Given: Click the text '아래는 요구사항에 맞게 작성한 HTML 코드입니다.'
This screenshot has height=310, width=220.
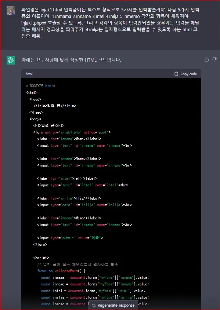Looking at the screenshot, I should pyautogui.click(x=71, y=60).
